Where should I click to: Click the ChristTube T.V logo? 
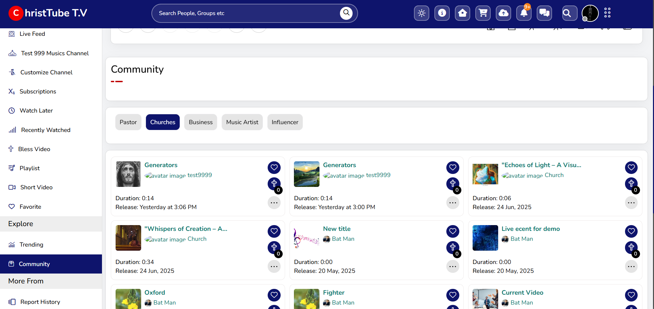point(48,13)
